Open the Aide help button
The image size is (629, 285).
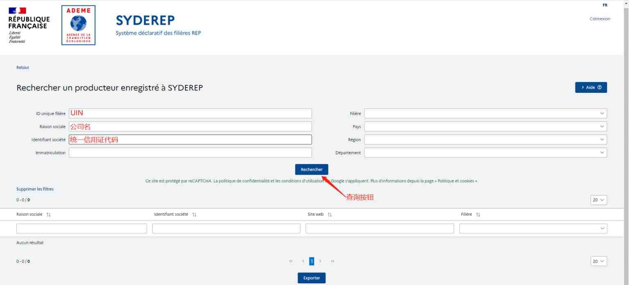591,88
